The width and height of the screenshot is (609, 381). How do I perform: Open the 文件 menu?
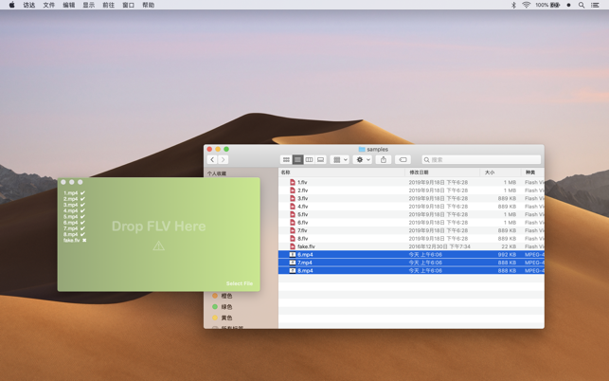point(49,5)
